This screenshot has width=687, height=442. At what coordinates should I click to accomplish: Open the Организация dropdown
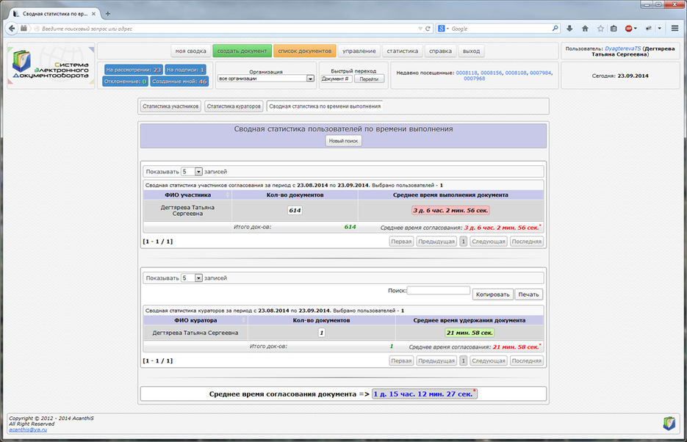tap(267, 79)
